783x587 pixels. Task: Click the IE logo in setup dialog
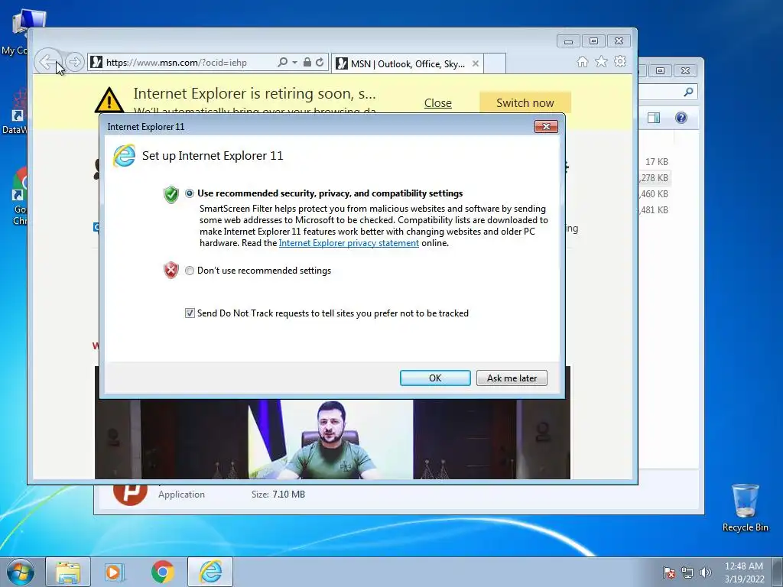click(x=124, y=156)
